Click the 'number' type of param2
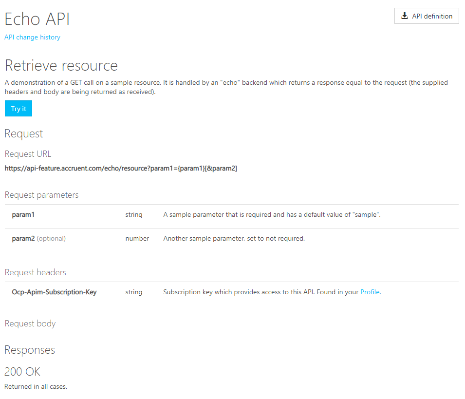 coord(137,239)
